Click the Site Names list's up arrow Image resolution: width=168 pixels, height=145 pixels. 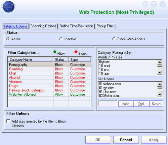click(x=160, y=84)
